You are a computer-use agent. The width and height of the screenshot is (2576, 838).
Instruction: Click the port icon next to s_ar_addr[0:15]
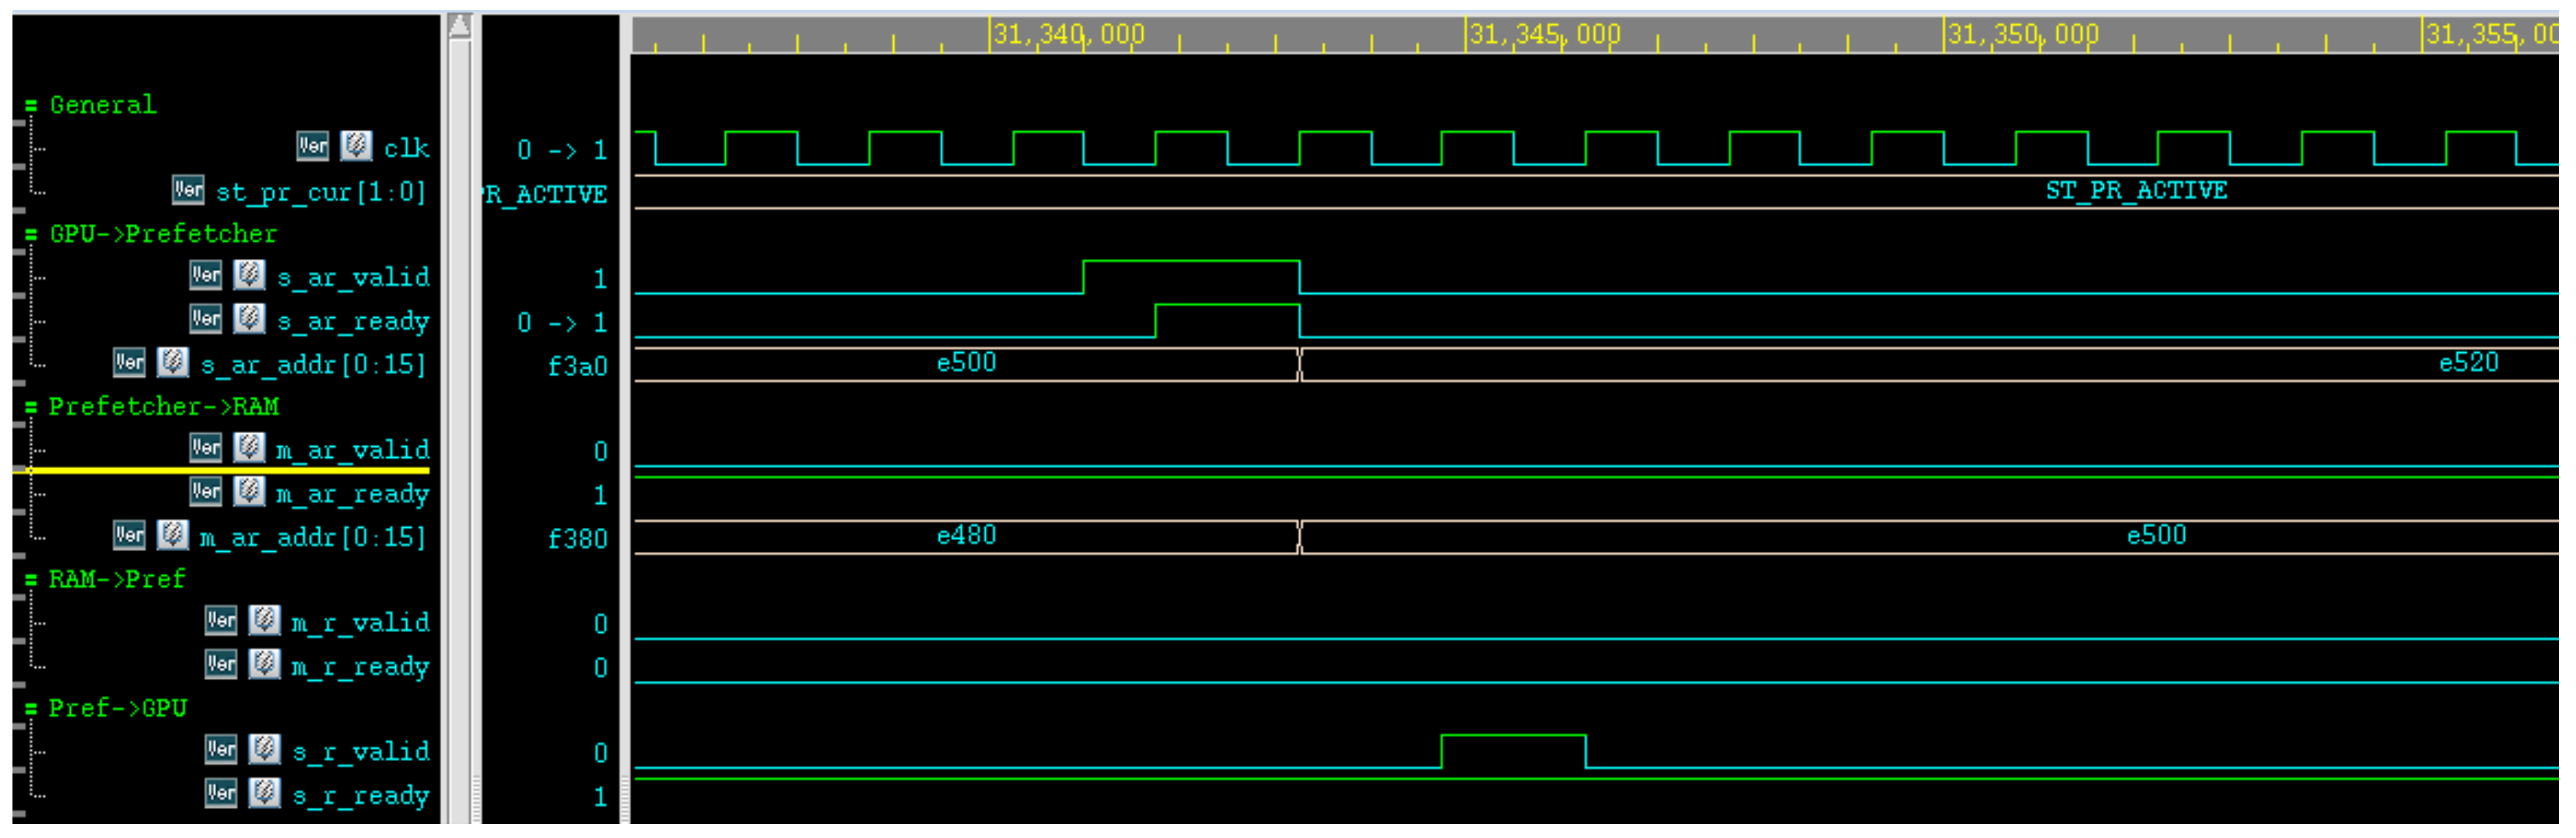[172, 364]
